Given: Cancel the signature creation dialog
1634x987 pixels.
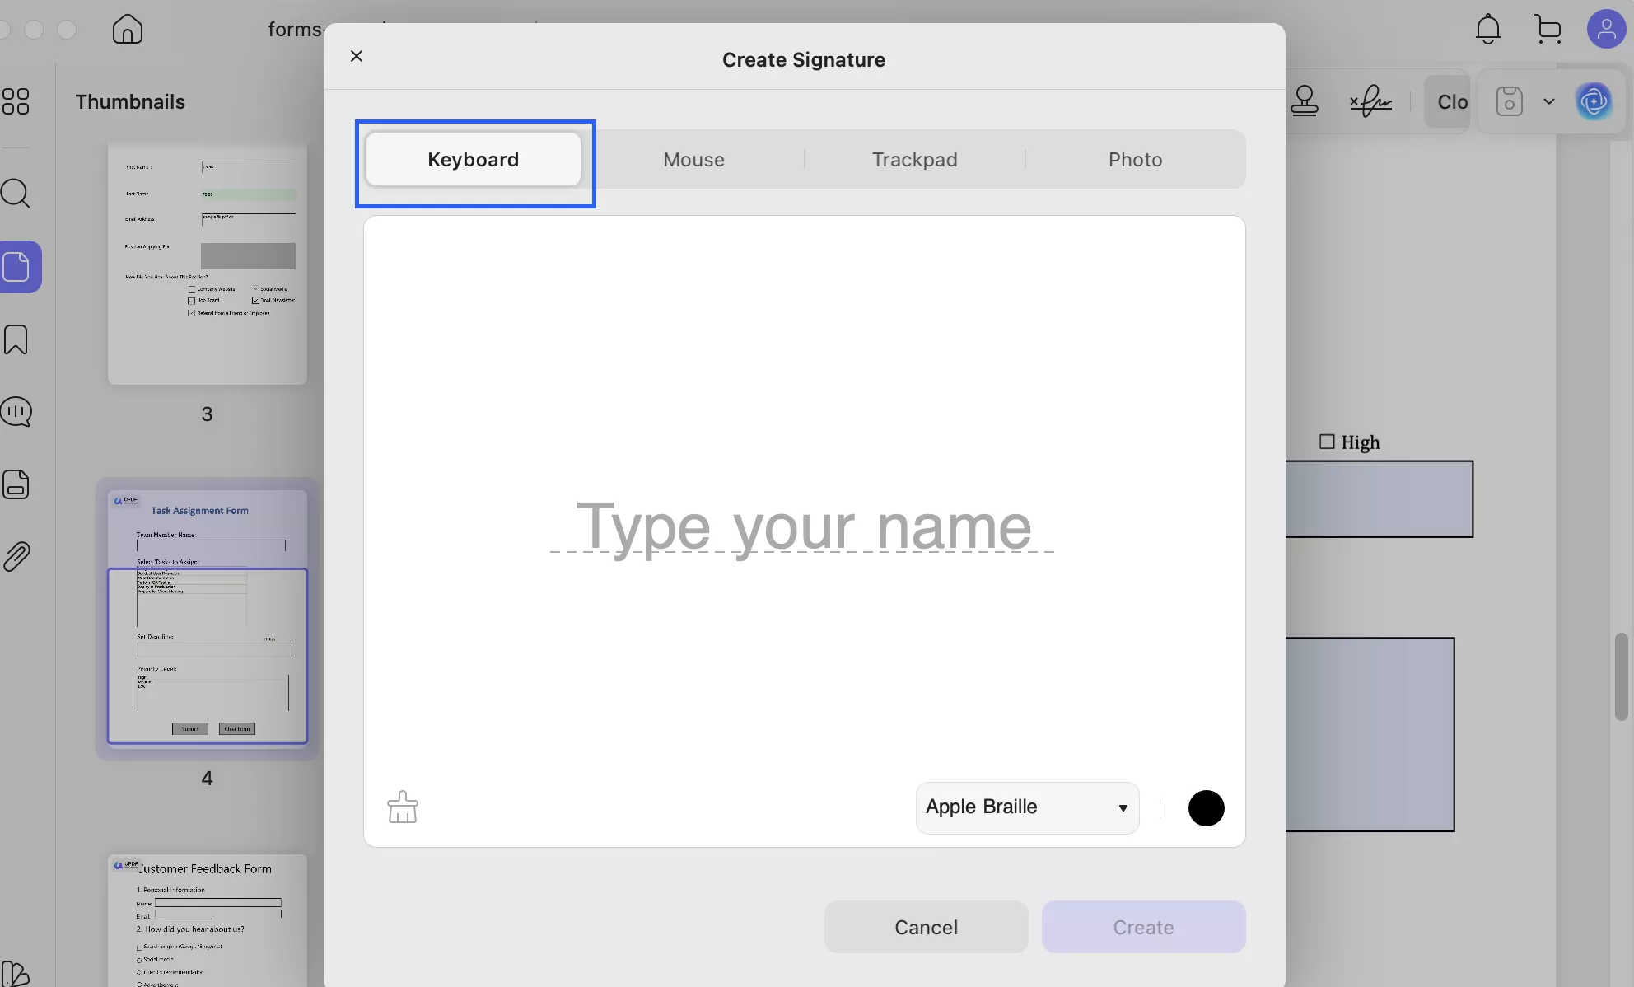Looking at the screenshot, I should coord(926,927).
